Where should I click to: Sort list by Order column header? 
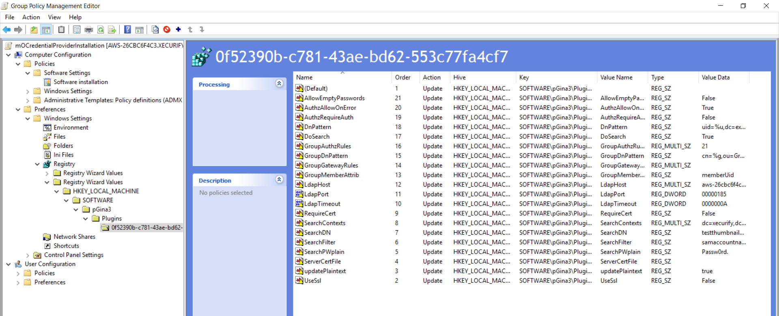(x=406, y=77)
